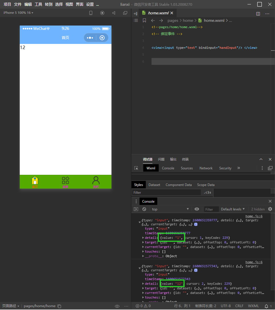Click the collapse sidebar arrow icon

[135, 13]
